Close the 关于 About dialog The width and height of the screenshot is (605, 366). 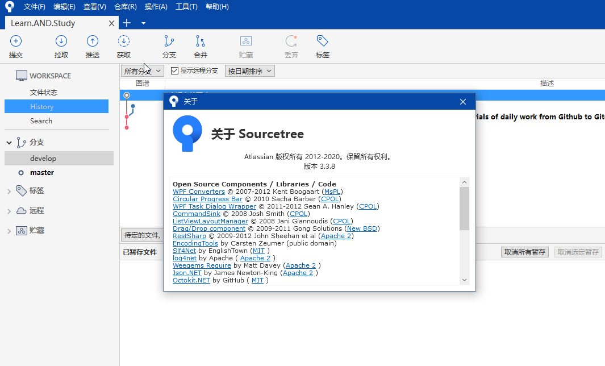pyautogui.click(x=463, y=102)
